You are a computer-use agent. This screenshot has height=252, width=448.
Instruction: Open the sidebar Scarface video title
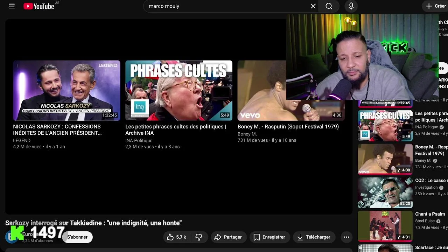point(431,248)
